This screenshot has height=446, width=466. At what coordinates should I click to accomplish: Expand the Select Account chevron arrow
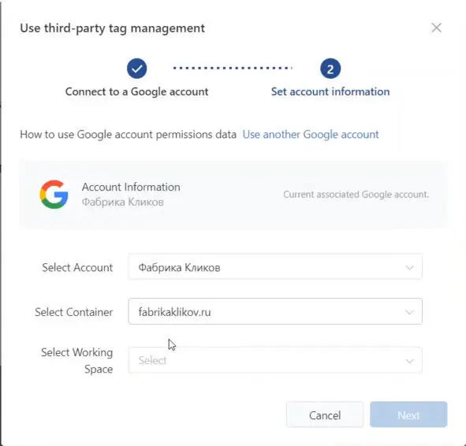[x=410, y=268]
